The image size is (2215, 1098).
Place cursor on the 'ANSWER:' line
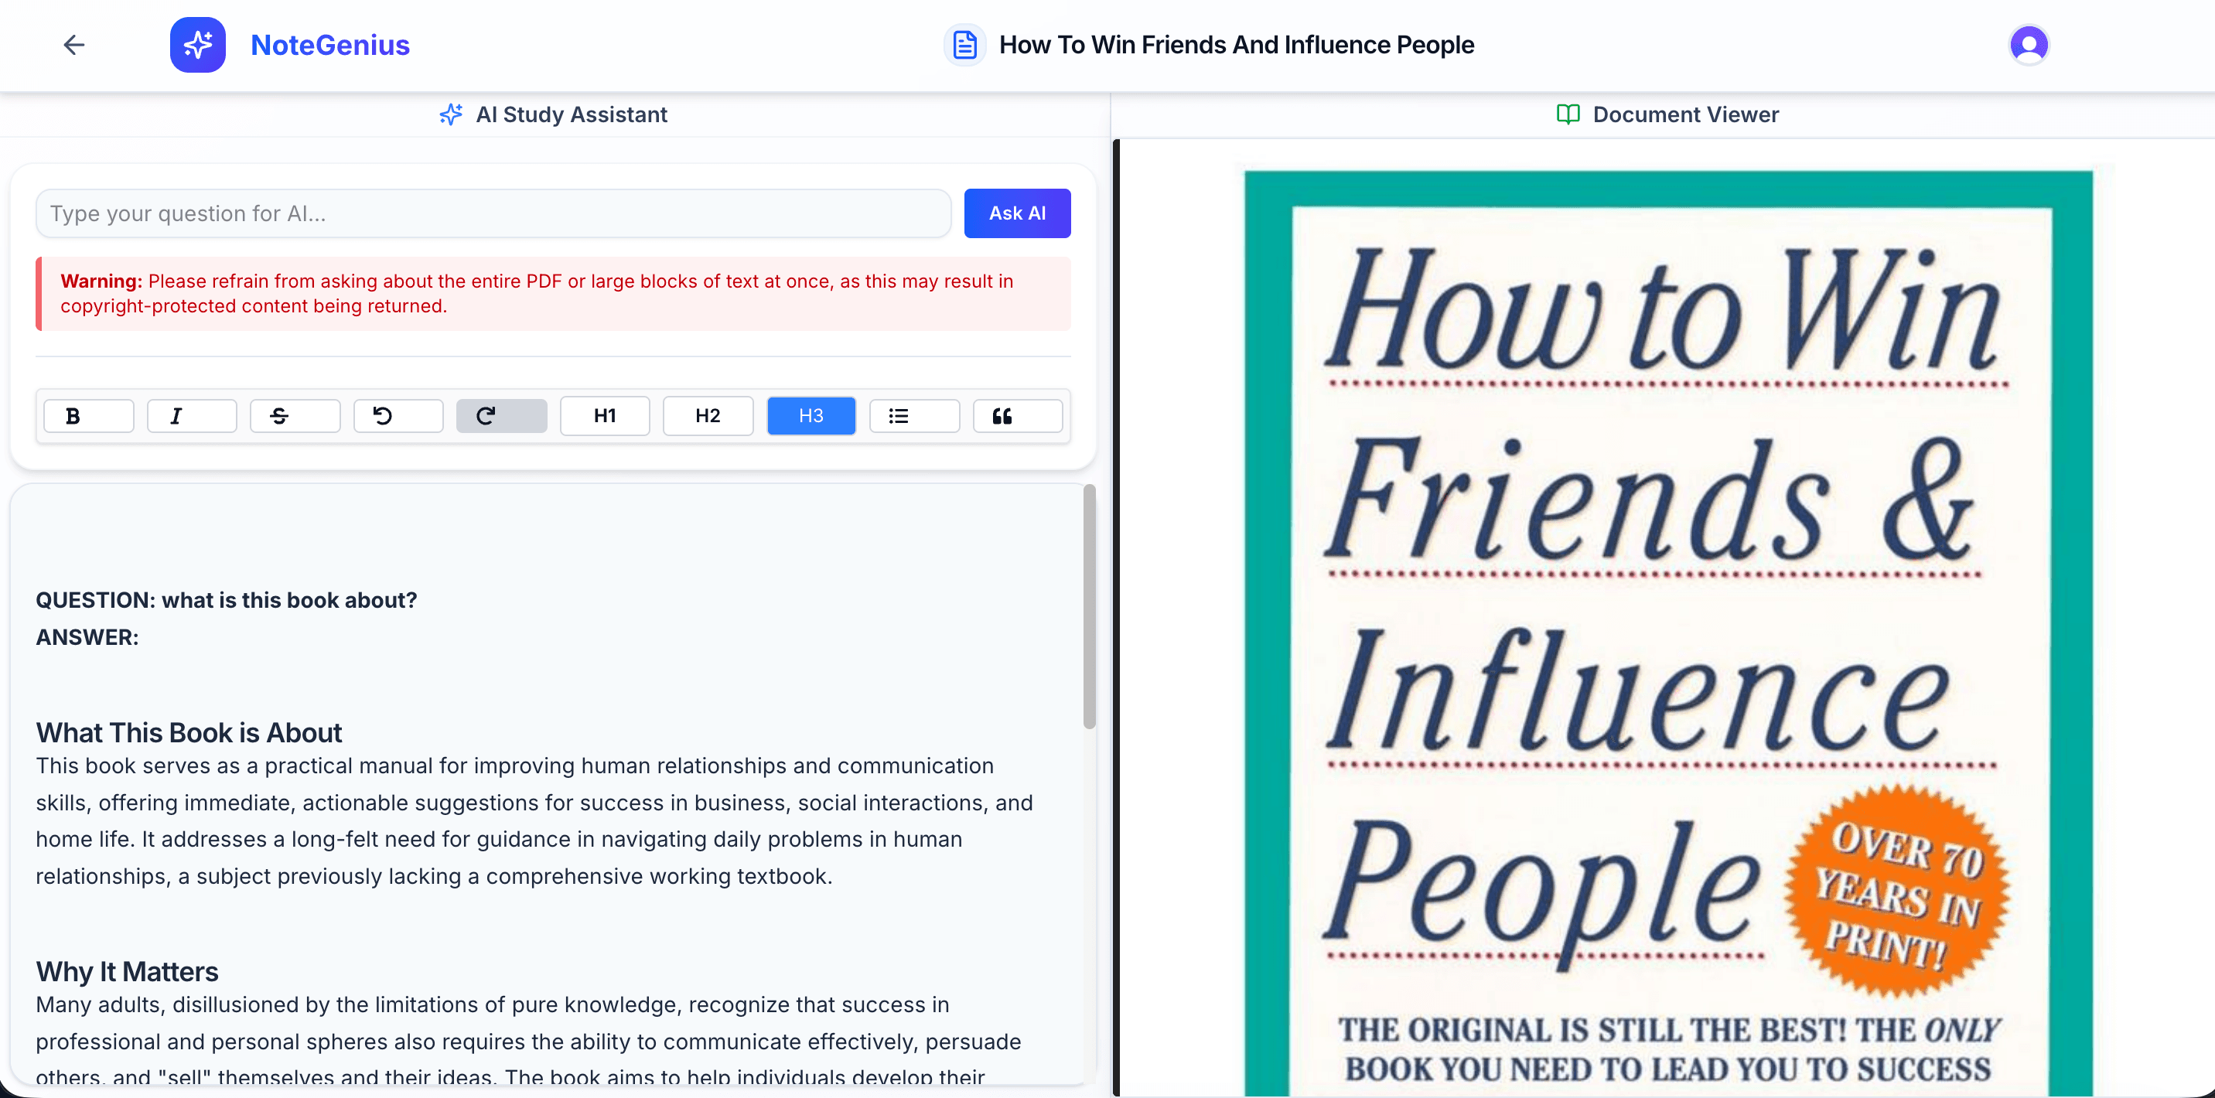click(x=87, y=637)
